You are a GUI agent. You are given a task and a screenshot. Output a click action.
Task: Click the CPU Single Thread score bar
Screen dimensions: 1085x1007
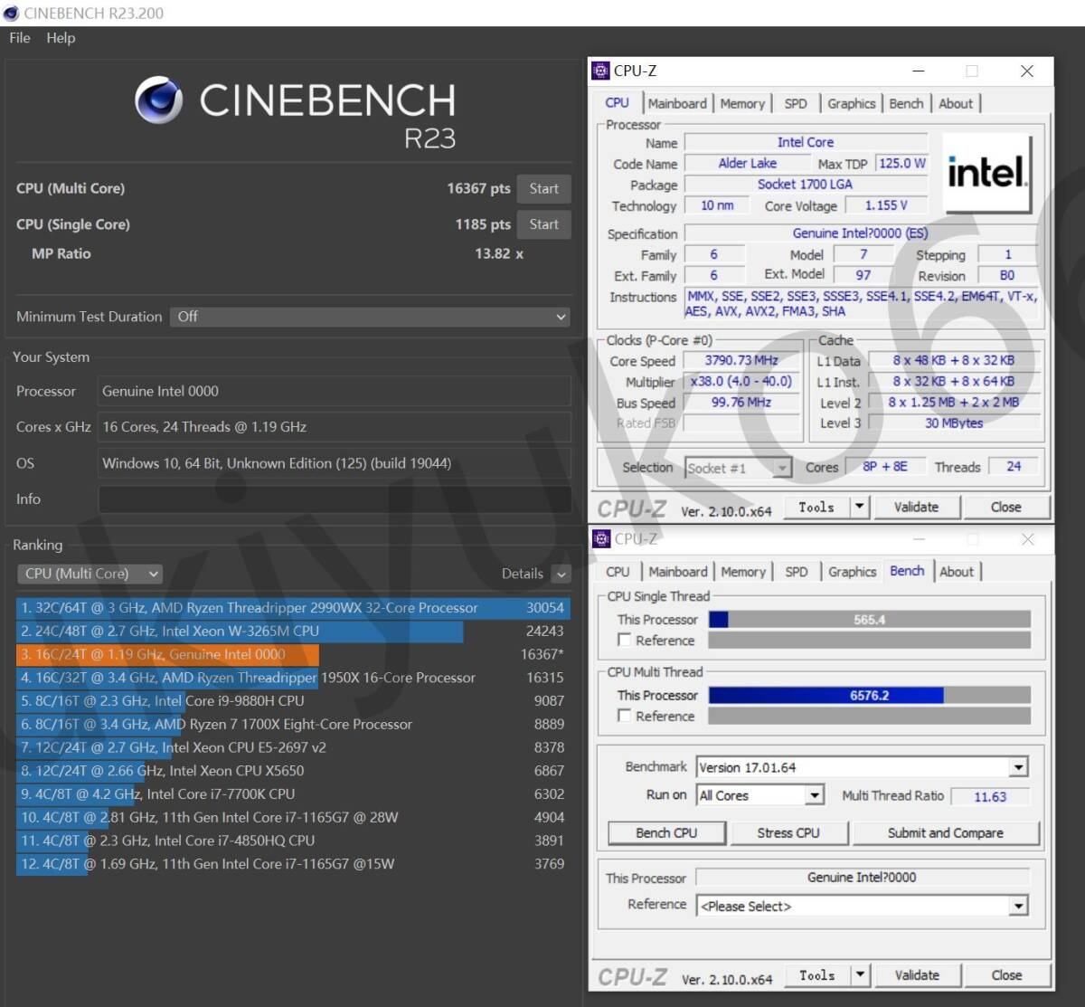point(869,620)
